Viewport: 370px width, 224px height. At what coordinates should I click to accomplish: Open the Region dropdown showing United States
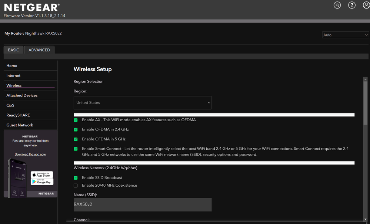(143, 103)
